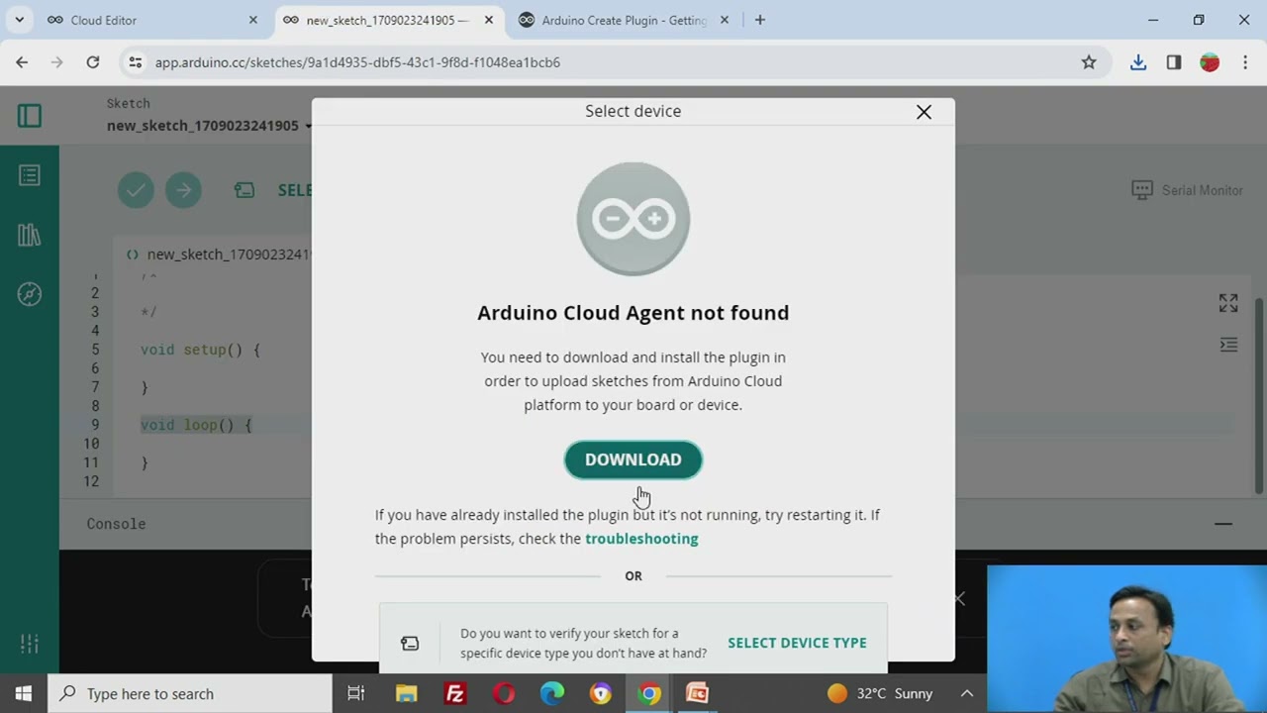Click the Windows search box
Image resolution: width=1267 pixels, height=713 pixels.
(190, 693)
